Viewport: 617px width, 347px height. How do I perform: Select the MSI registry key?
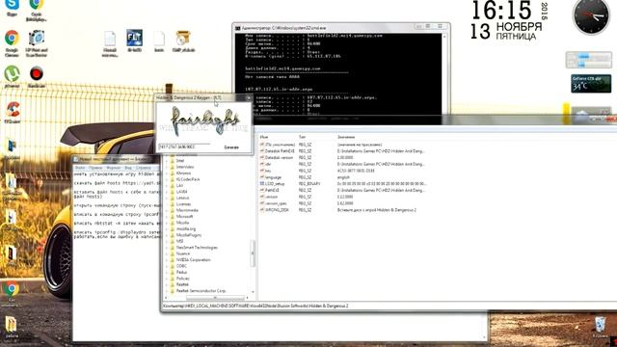click(179, 242)
